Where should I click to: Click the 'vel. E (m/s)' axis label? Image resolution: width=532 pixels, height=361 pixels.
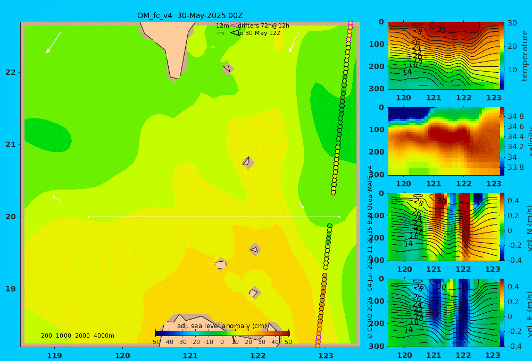tap(529, 313)
